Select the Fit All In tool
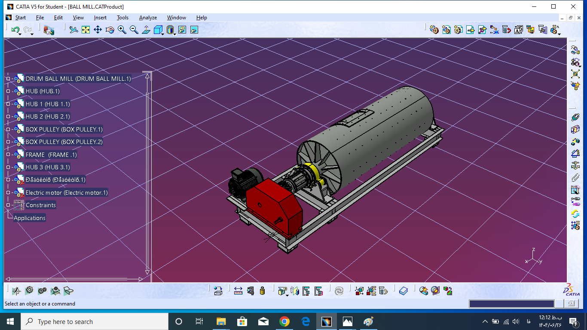This screenshot has height=330, width=587. point(86,30)
